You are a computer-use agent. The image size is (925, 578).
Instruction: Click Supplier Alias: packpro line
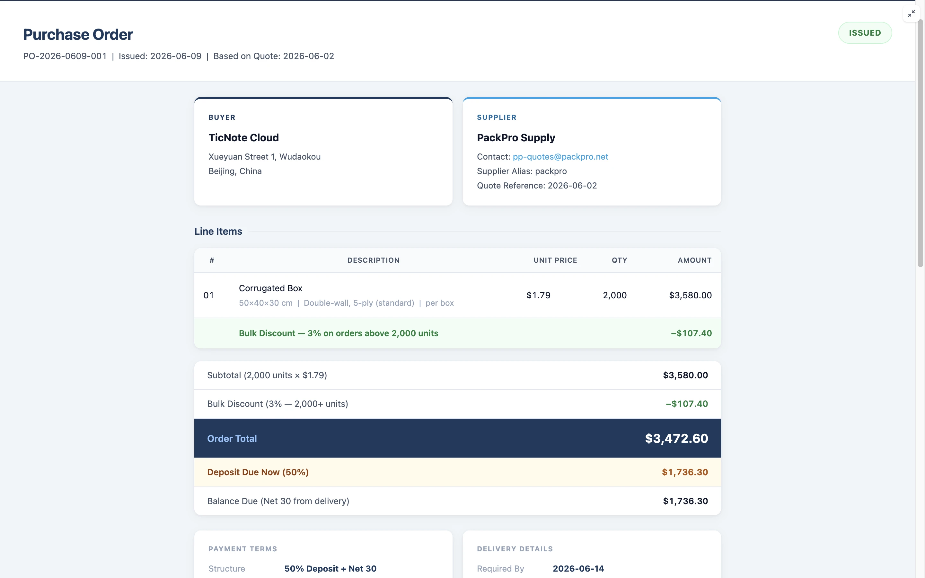pos(522,171)
